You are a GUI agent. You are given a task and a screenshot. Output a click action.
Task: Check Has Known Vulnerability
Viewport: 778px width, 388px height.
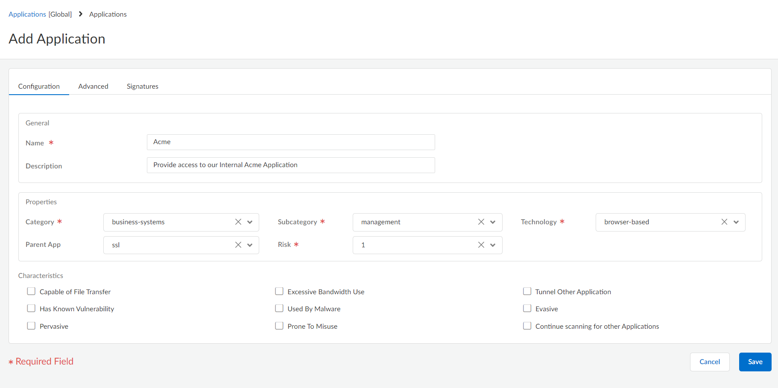point(31,308)
